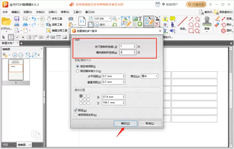Select the checkbox form field tool
Viewport: 234px width, 149px height.
17,37
